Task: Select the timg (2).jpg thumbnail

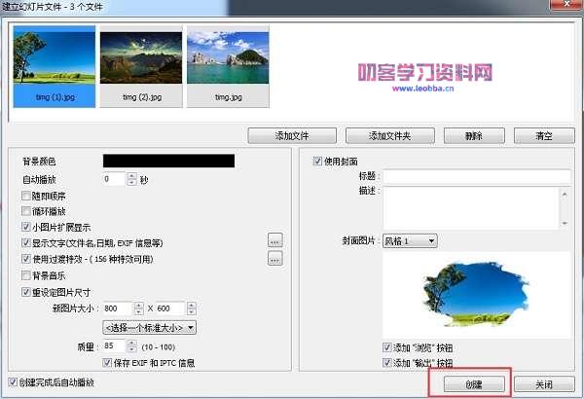Action: tap(141, 67)
